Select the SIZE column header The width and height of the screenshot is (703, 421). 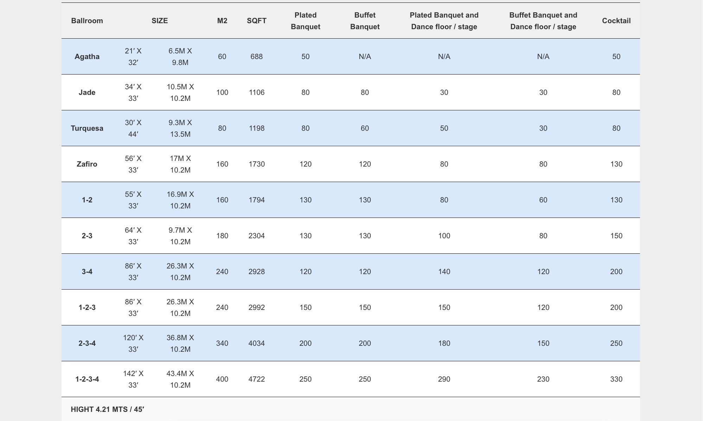click(160, 21)
